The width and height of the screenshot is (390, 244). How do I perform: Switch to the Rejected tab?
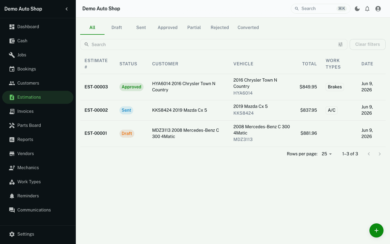coord(220,27)
